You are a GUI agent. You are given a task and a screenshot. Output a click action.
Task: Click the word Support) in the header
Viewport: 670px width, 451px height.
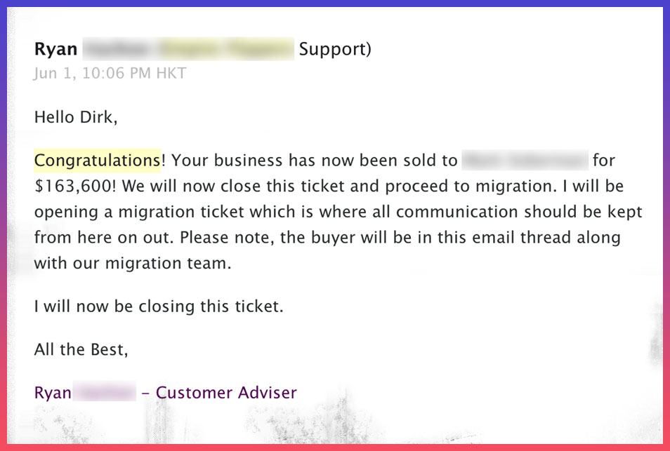335,49
